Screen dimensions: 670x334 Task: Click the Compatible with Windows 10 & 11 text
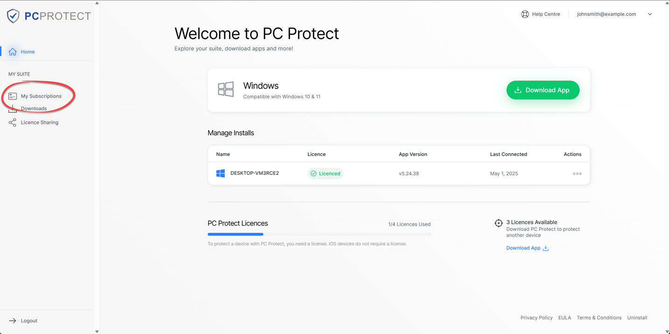[282, 97]
